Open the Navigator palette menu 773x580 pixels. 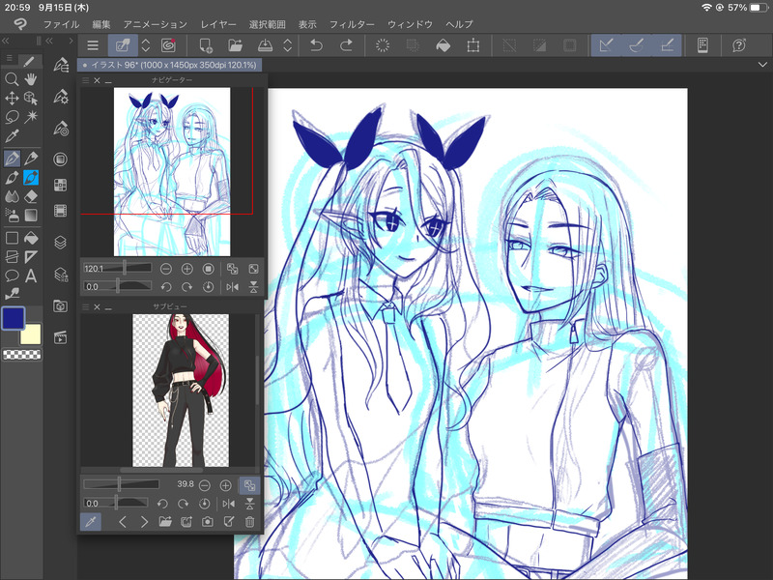point(86,80)
